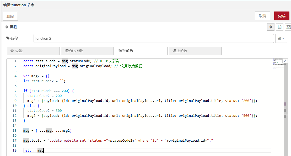Select the 运行函数 tab

[x=141, y=51]
